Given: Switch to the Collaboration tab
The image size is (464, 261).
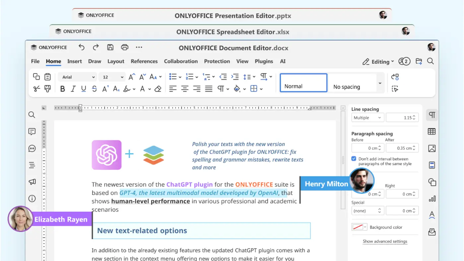Looking at the screenshot, I should (x=181, y=61).
